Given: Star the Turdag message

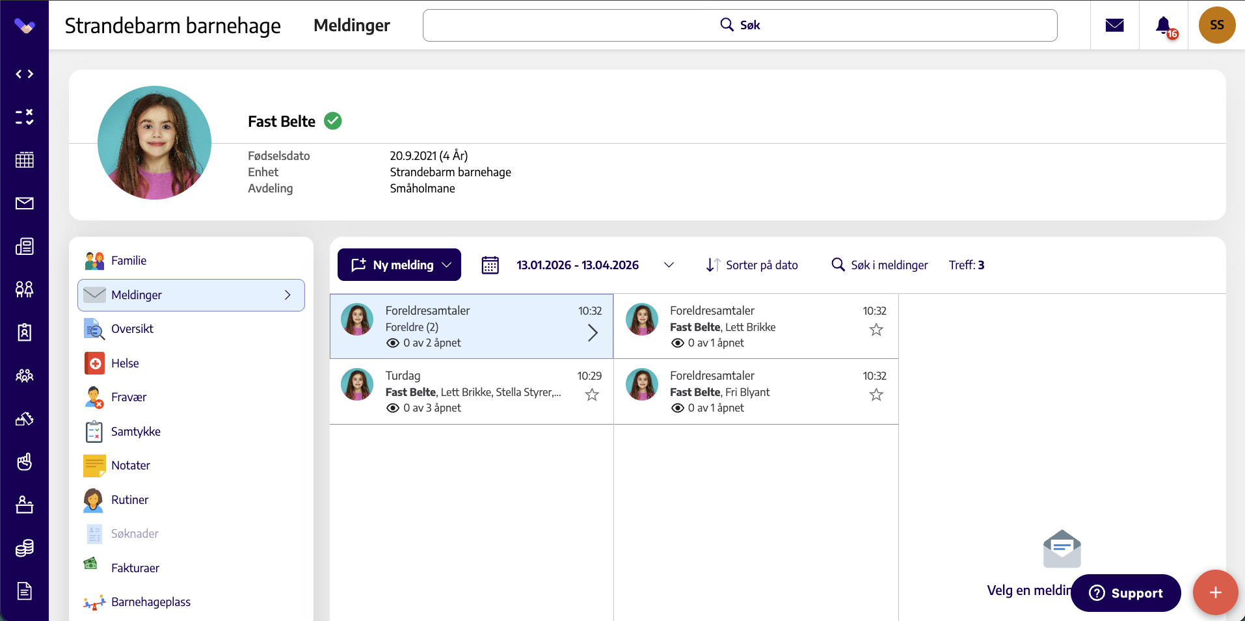Looking at the screenshot, I should coord(592,395).
